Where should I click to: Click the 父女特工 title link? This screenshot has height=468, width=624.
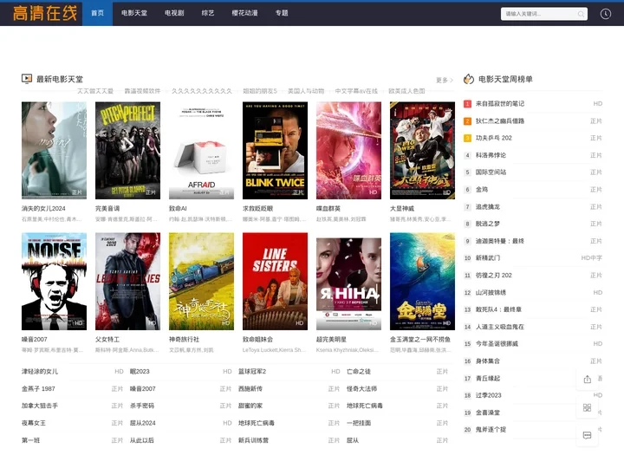pyautogui.click(x=107, y=340)
